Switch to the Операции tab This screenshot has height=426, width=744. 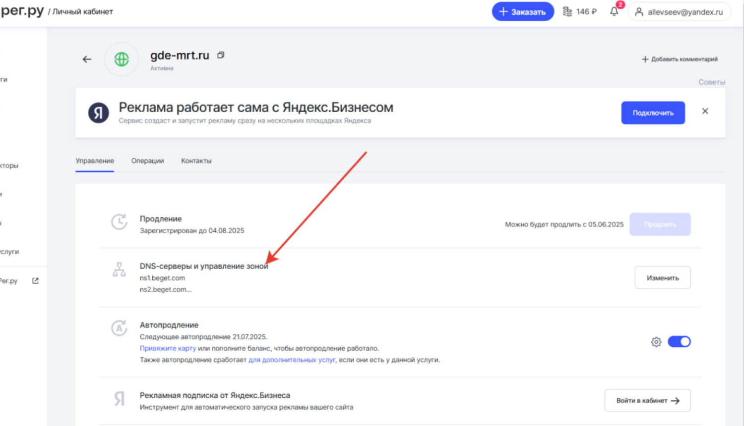[147, 161]
